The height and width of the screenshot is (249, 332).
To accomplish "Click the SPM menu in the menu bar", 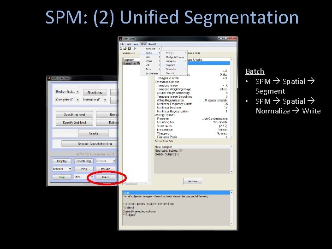I will pos(143,44).
